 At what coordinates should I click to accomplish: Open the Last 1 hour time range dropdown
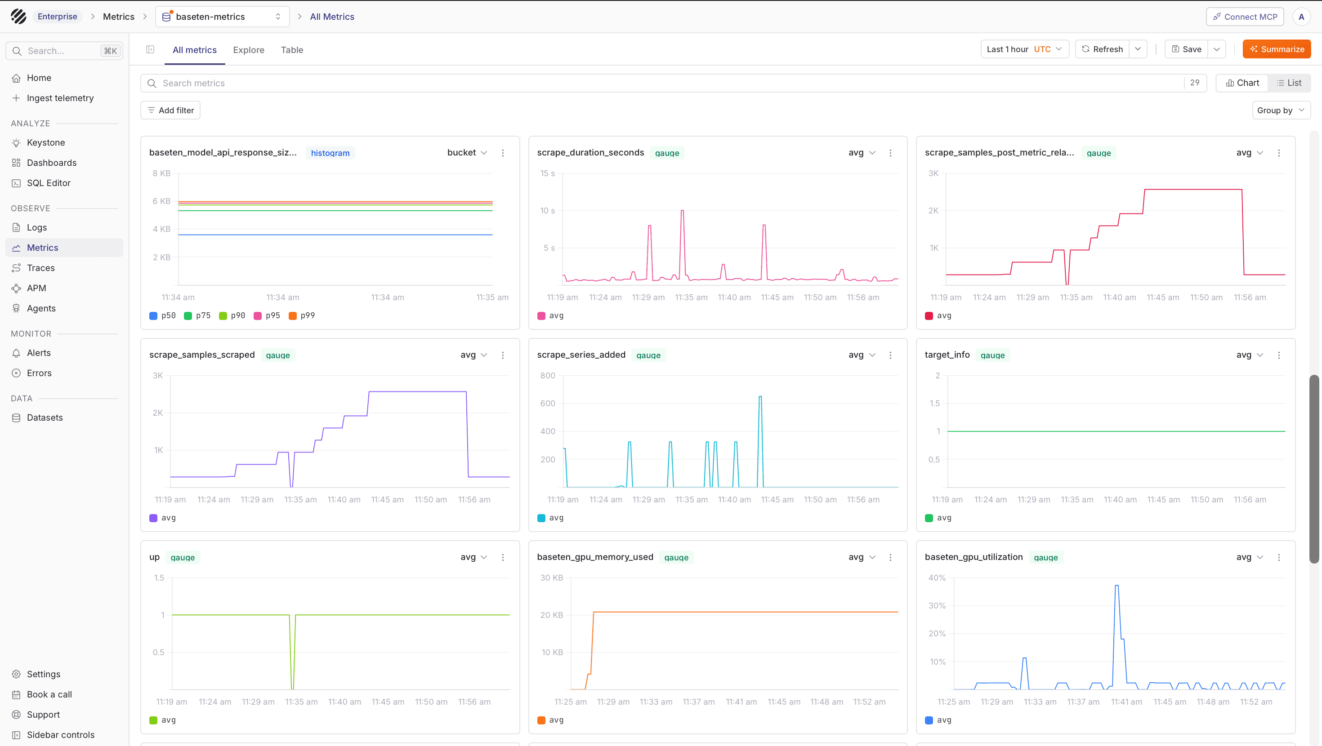click(x=1024, y=49)
